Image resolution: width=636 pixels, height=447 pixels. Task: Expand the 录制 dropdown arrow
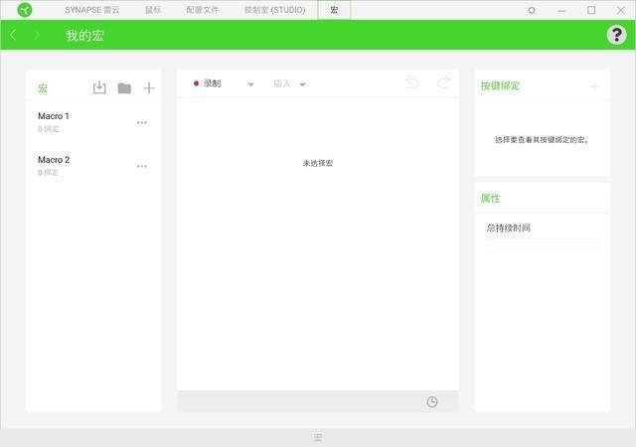250,84
